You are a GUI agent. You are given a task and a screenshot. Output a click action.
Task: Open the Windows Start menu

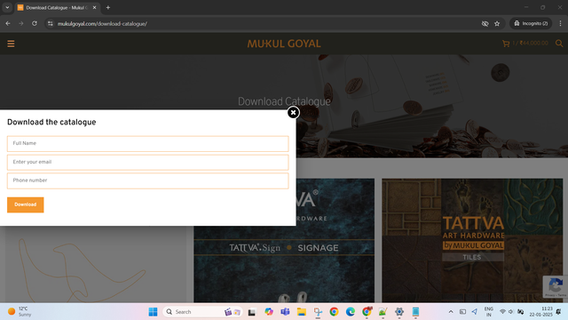point(153,312)
